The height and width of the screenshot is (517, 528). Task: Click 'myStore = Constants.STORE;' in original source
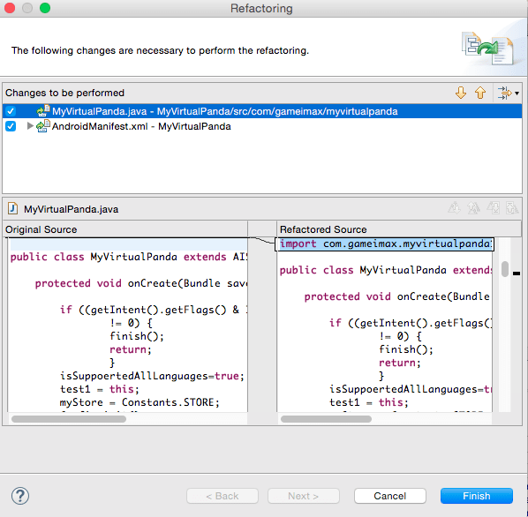point(140,402)
